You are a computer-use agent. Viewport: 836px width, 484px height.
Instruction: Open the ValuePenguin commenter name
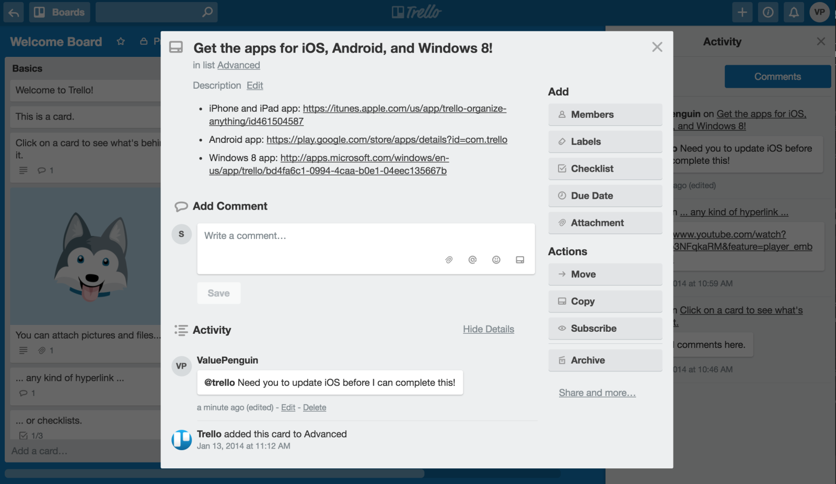click(x=227, y=360)
